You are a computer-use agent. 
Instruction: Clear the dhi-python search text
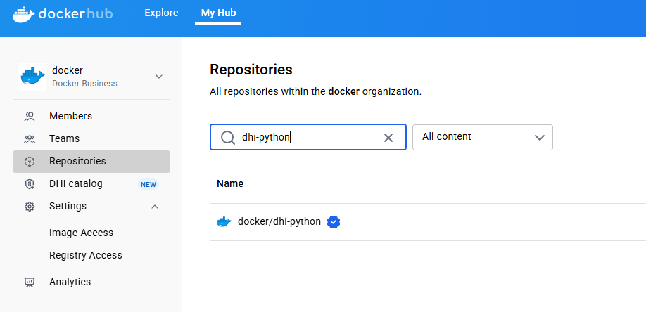point(388,138)
